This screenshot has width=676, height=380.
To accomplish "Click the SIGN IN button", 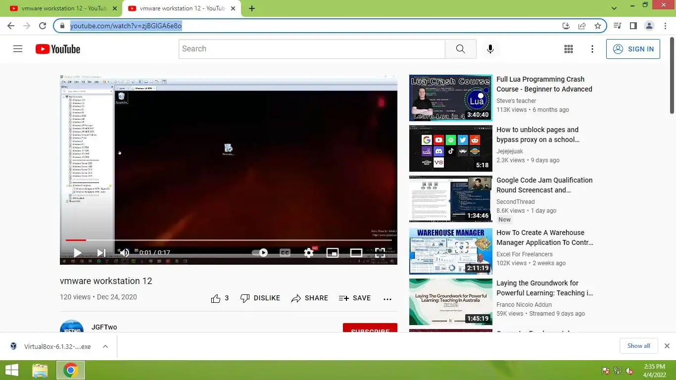I will [633, 49].
